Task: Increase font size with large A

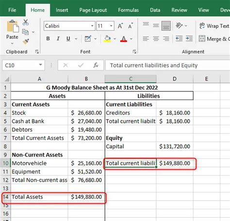Action: coord(120,26)
